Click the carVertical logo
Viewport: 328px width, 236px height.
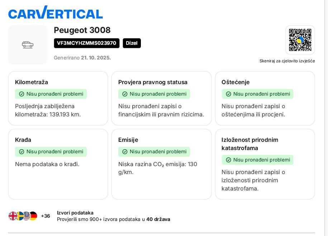56,13
